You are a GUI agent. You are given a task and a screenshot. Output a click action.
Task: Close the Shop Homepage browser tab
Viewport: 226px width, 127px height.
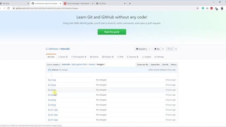93,4
